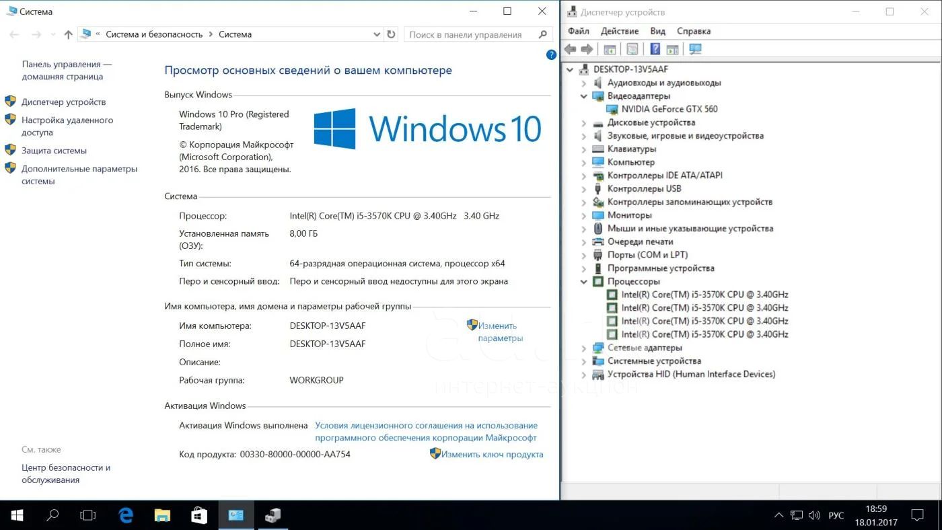Open the address bar history dropdown arrow

tap(376, 34)
